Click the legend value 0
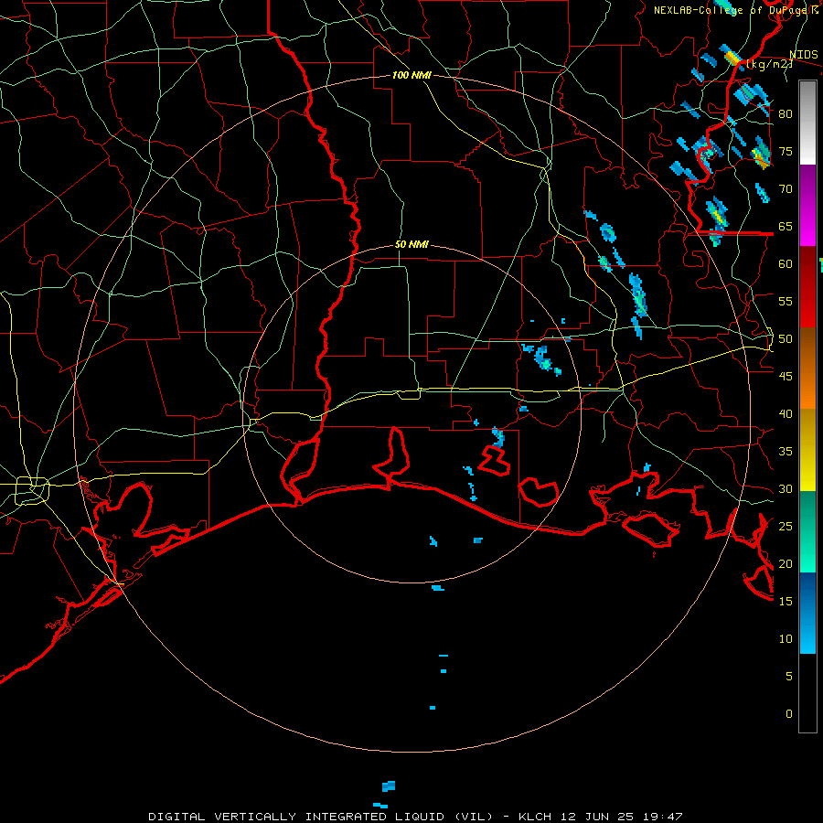Screen dimensions: 823x823 pos(789,714)
